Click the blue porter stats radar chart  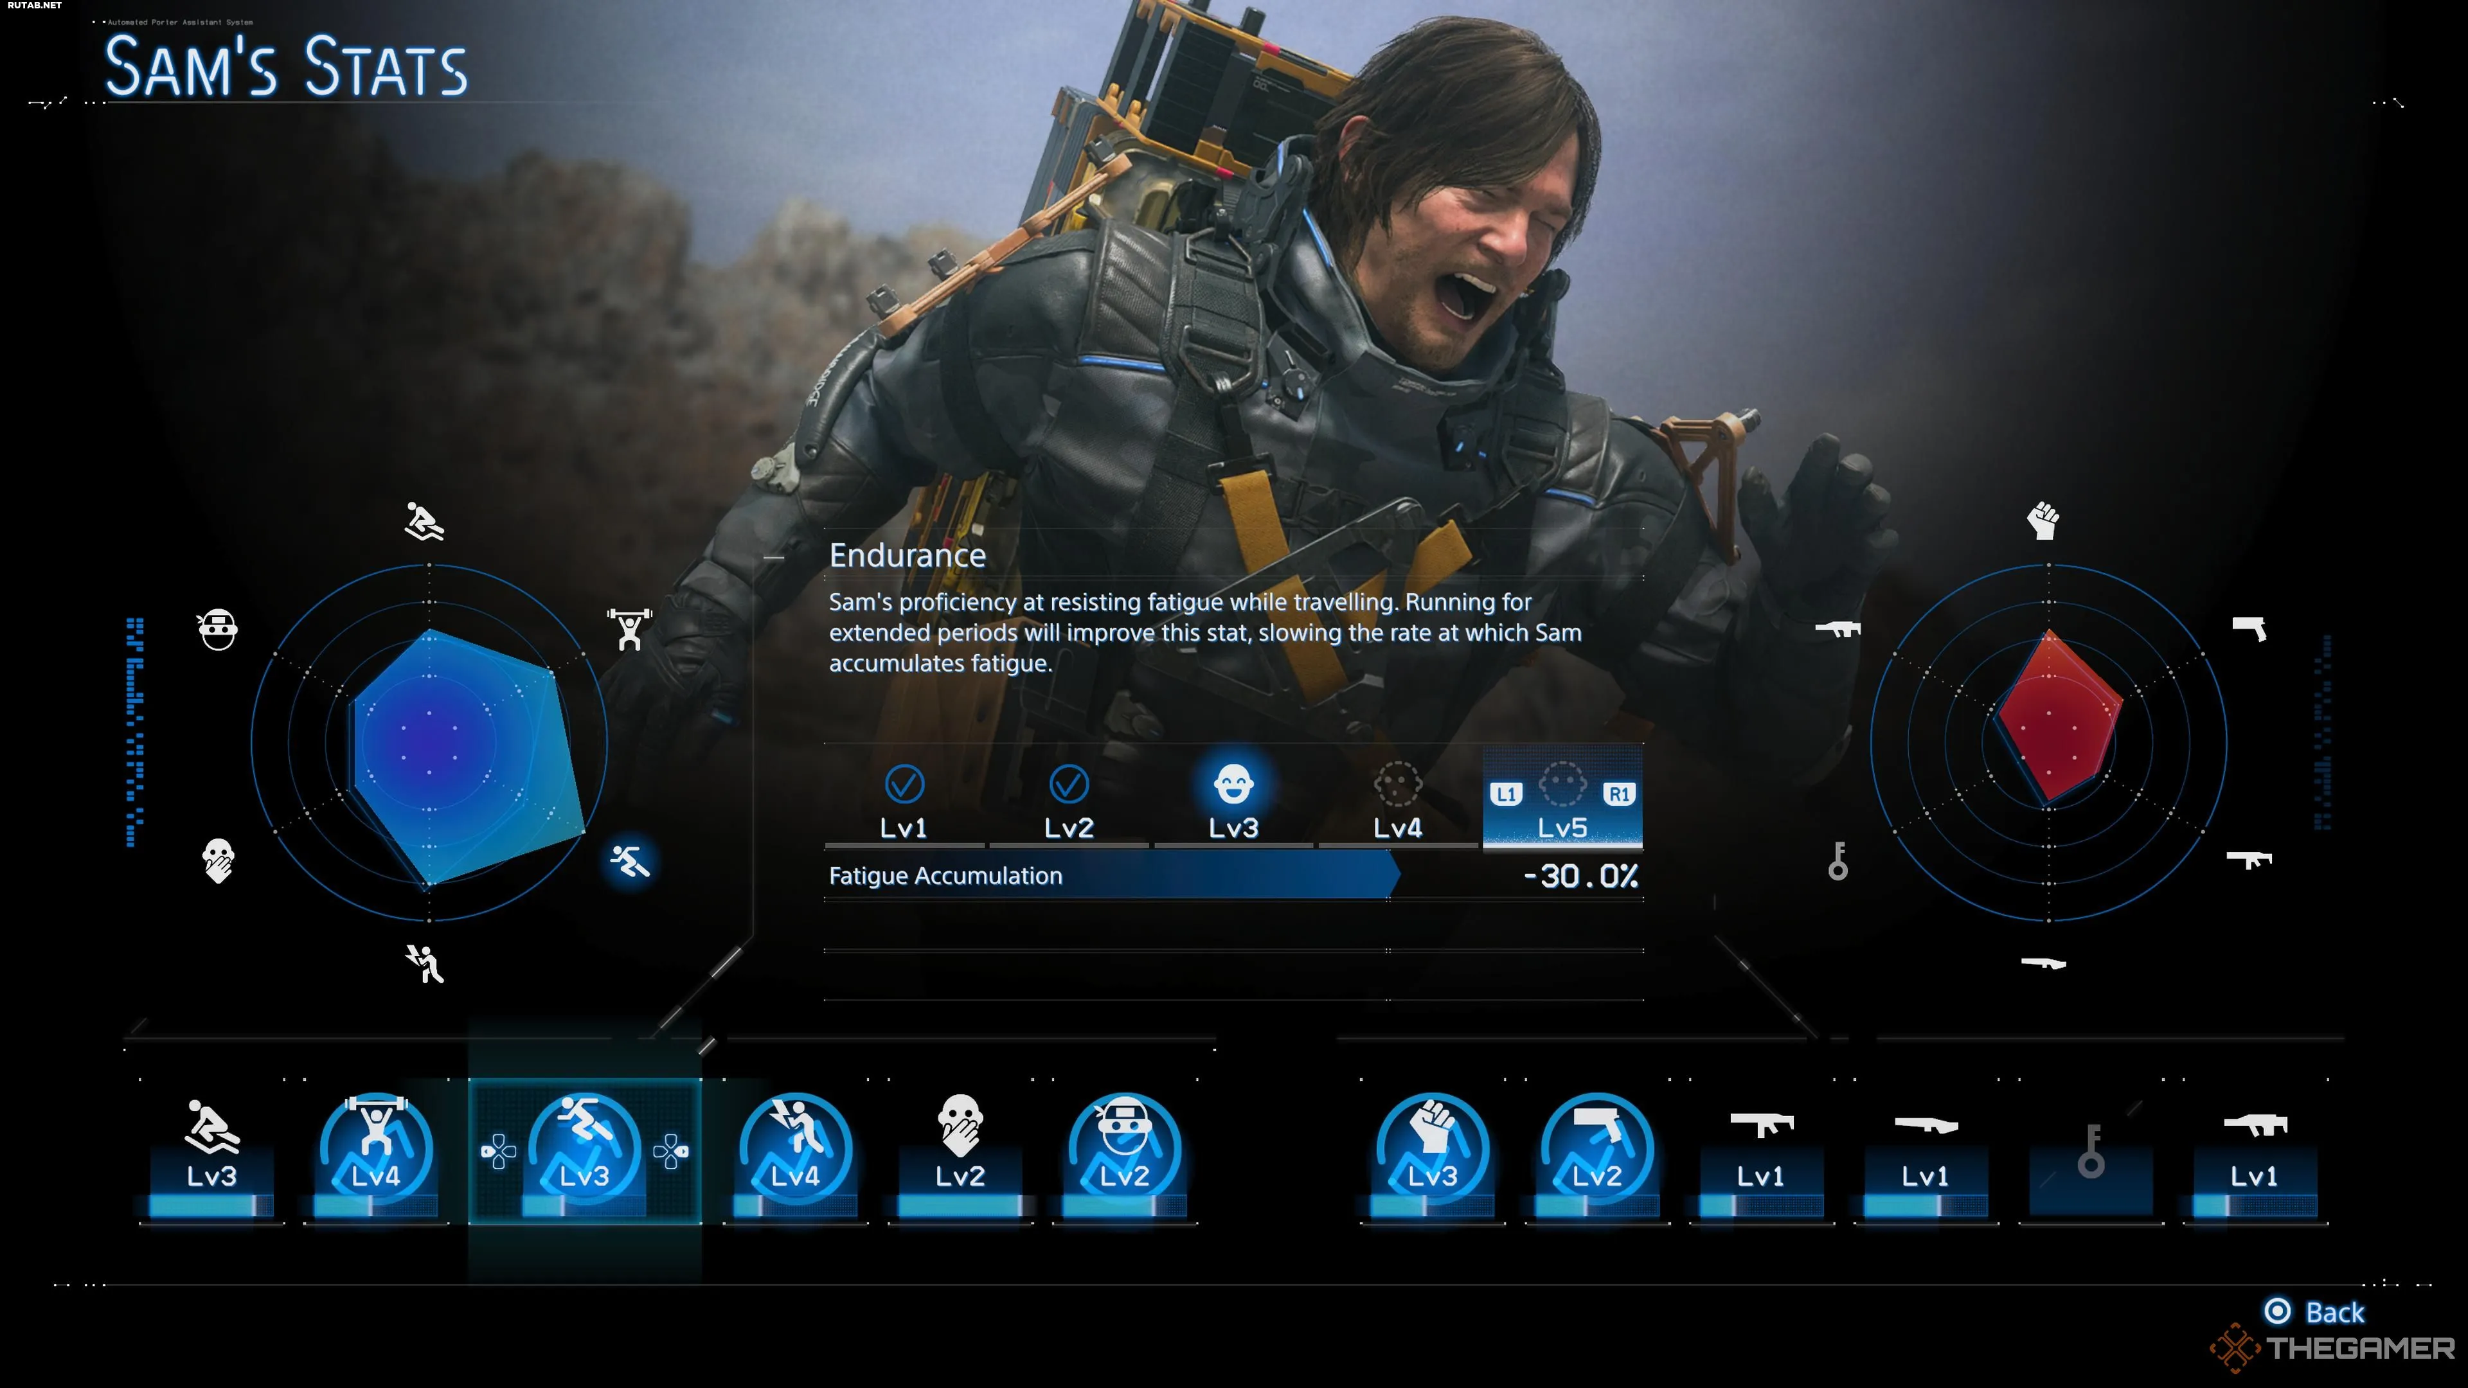429,742
